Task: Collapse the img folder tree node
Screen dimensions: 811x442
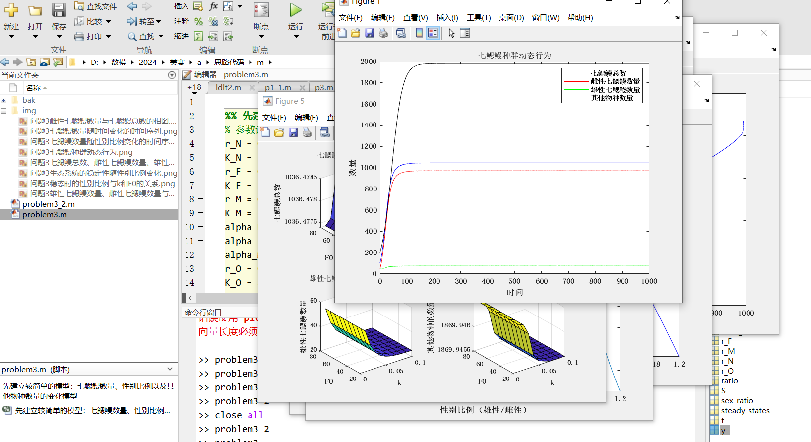Action: (4, 111)
